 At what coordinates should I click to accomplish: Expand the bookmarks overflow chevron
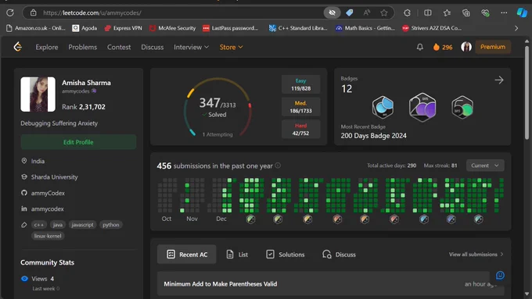tap(516, 28)
